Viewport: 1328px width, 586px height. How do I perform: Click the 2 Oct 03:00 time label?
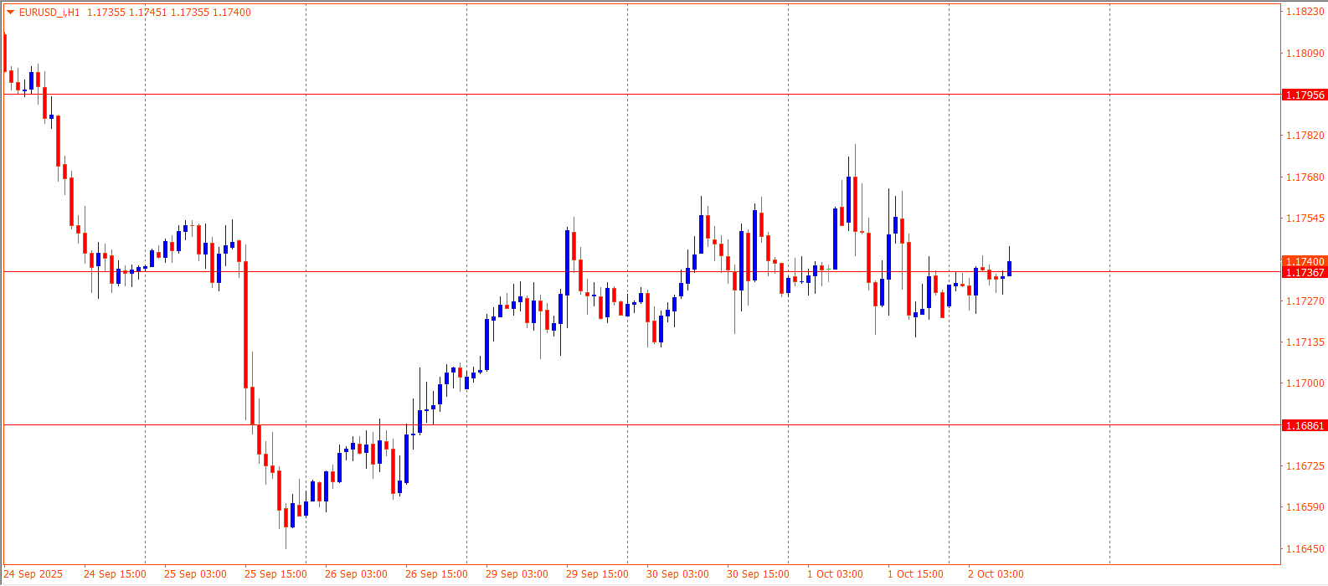[x=996, y=574]
